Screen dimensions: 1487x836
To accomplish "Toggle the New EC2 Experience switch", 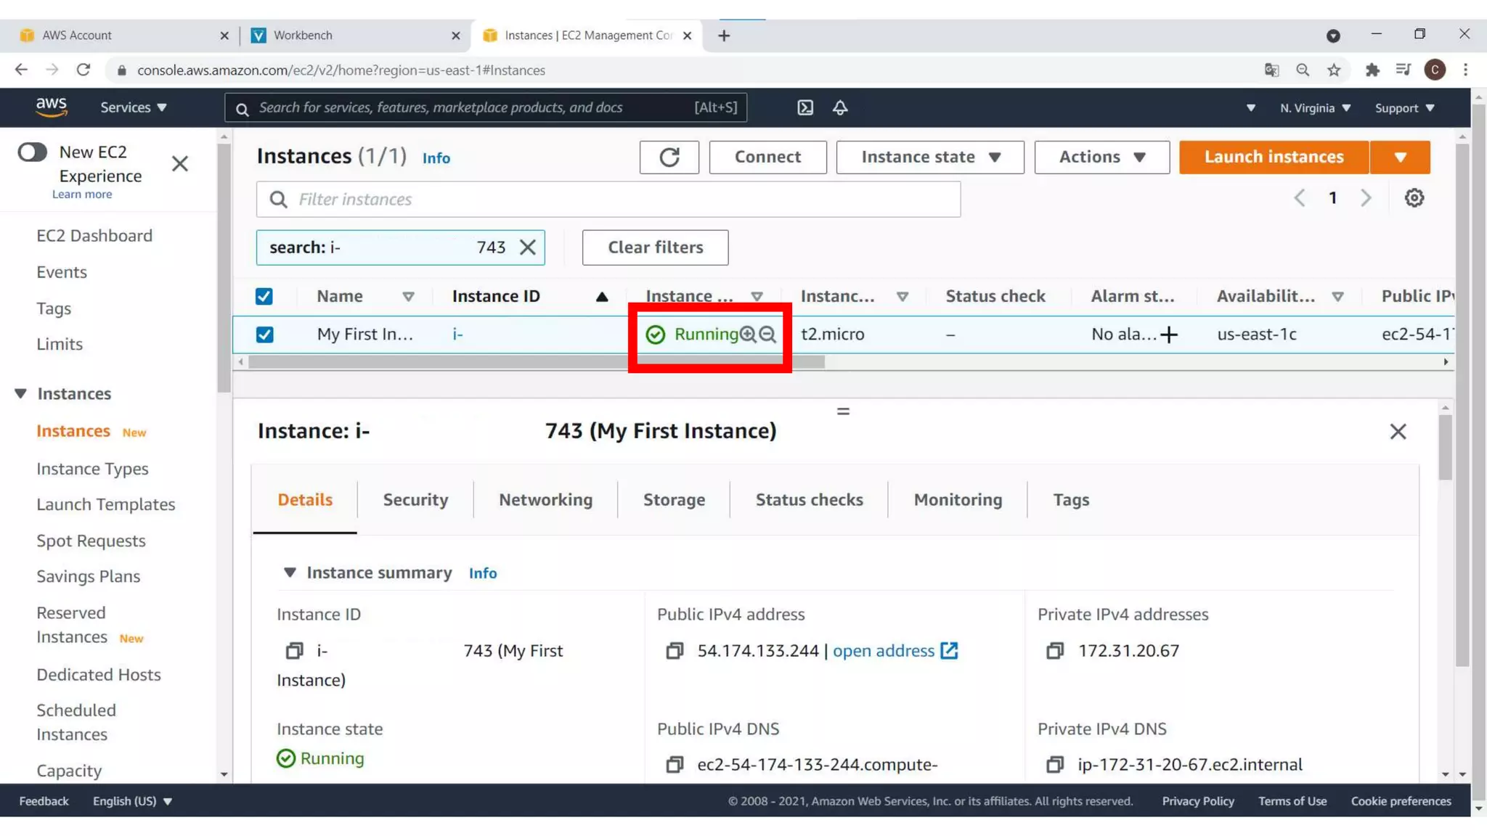I will 33,152.
